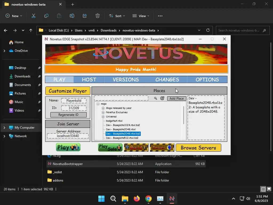Click Regenerate ID button
The height and width of the screenshot is (205, 273).
pyautogui.click(x=69, y=115)
